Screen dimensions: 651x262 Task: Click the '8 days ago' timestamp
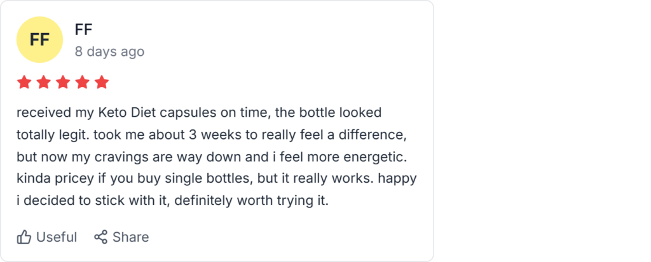coord(109,51)
